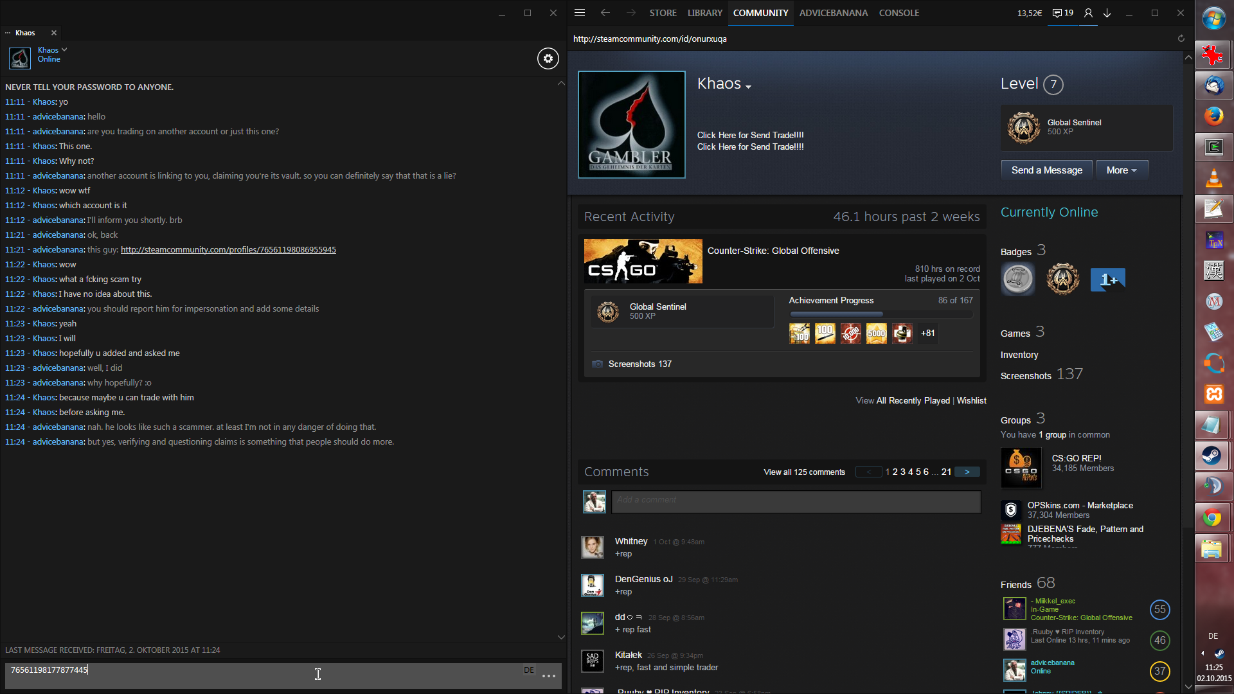Image resolution: width=1234 pixels, height=694 pixels.
Task: Click the Add a comment field
Action: point(796,501)
